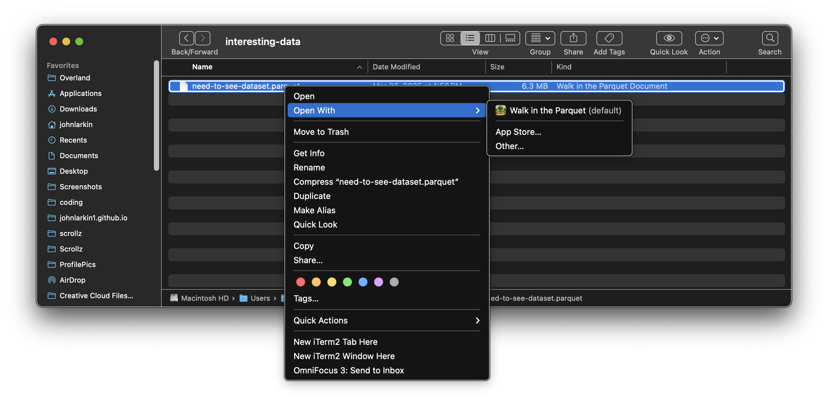Sort by the Kind column header
The image size is (828, 398).
click(639, 67)
